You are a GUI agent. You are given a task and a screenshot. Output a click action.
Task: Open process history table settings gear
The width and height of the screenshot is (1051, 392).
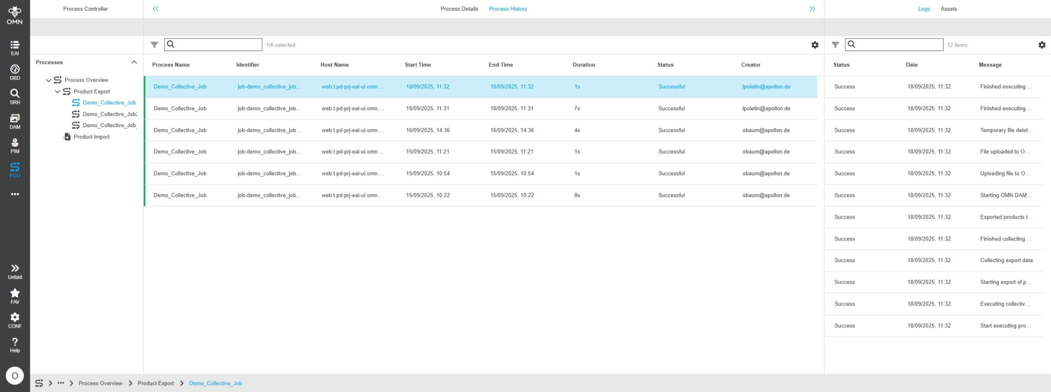[x=815, y=45]
